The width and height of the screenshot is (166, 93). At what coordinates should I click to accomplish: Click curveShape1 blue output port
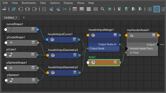coord(37,29)
